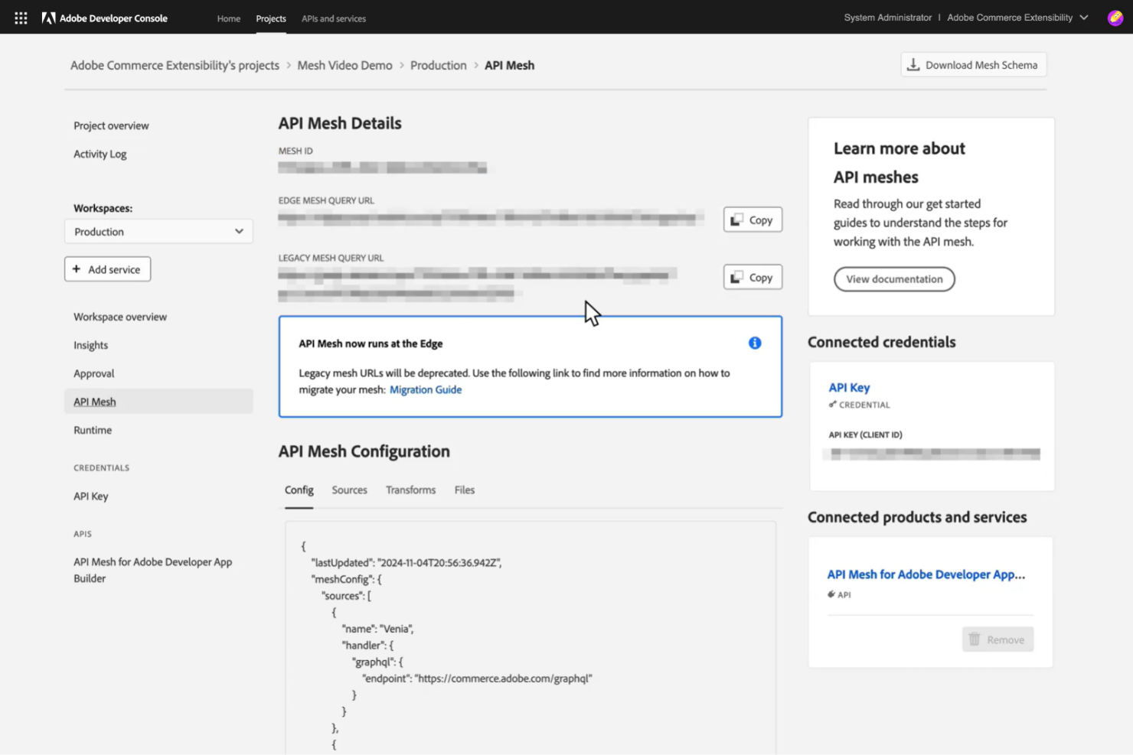The height and width of the screenshot is (755, 1133).
Task: Open the user avatar profile menu
Action: pos(1115,17)
